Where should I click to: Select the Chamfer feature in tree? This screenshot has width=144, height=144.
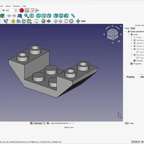pyautogui.click(x=140, y=61)
